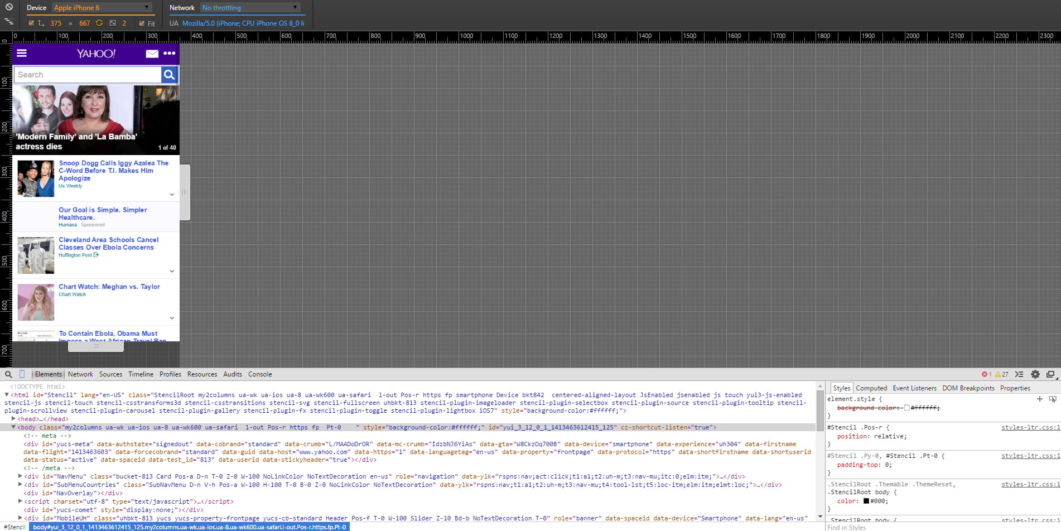Open the Network throttling dropdown
Image resolution: width=1061 pixels, height=531 pixels.
[x=250, y=8]
